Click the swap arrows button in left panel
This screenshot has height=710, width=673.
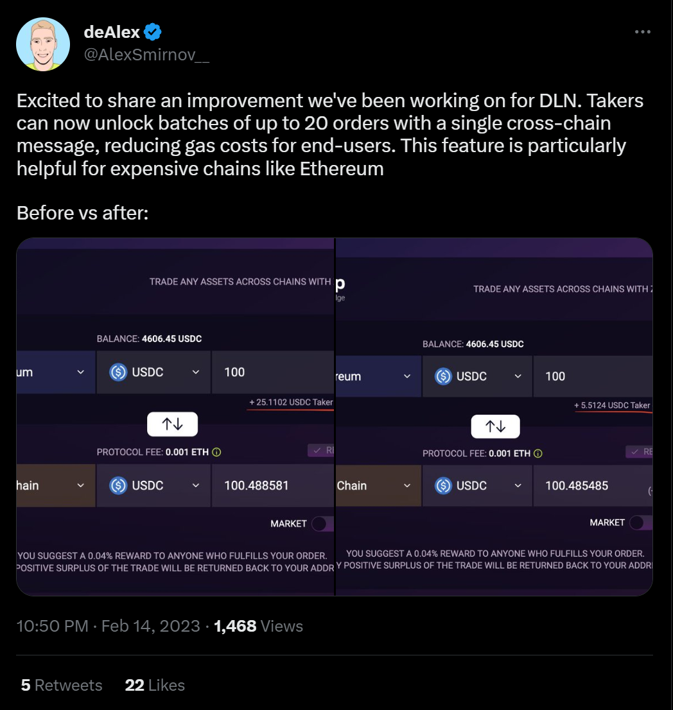pos(172,424)
